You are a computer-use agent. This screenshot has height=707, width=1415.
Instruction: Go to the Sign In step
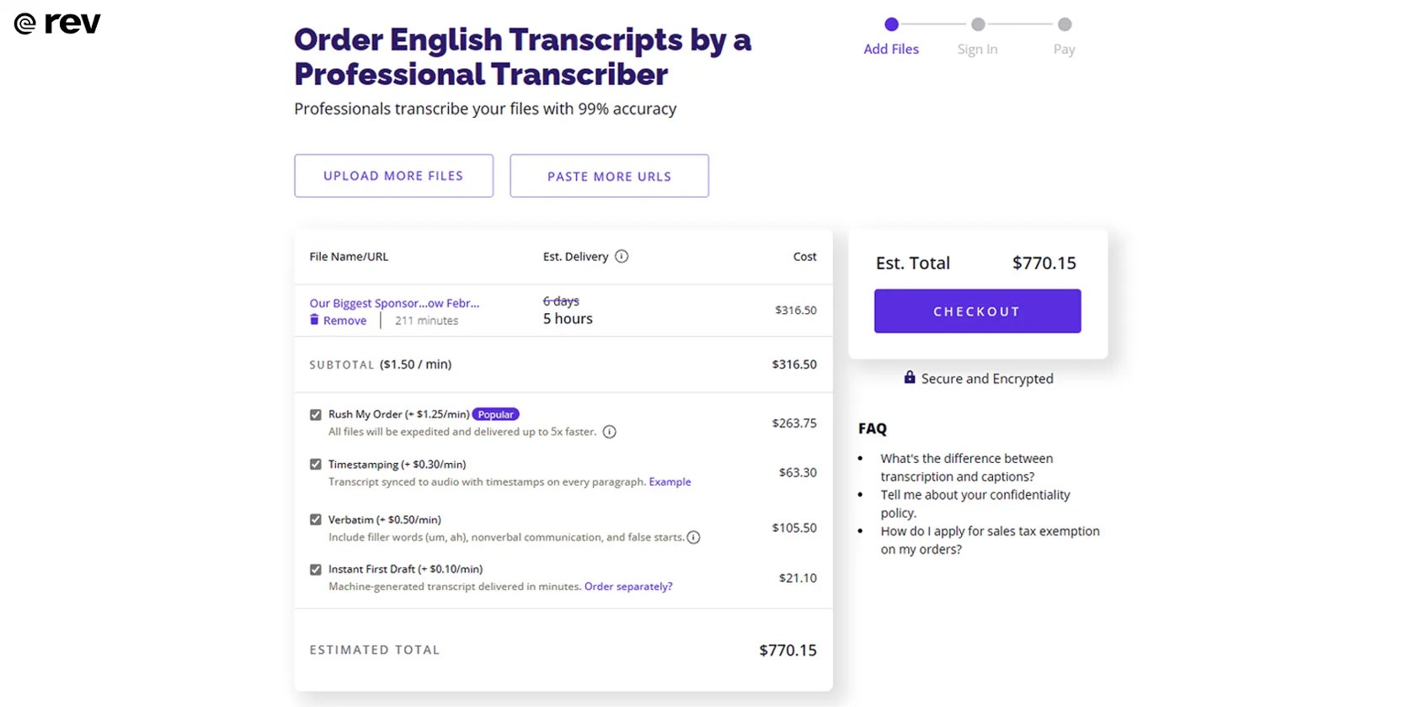(977, 38)
